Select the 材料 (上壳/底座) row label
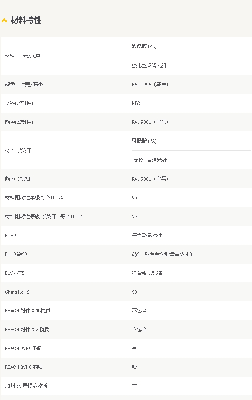 tap(23, 56)
